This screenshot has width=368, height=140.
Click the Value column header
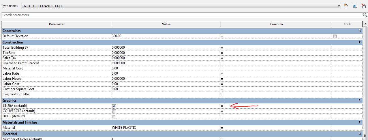point(166,24)
